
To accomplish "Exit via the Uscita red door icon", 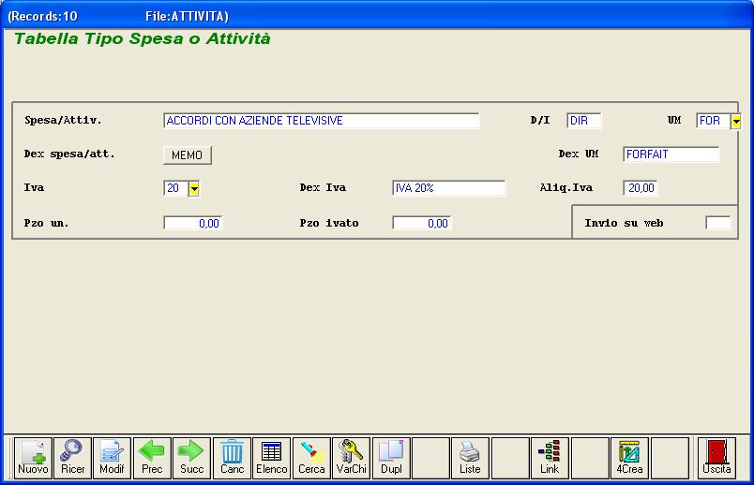I will point(717,458).
